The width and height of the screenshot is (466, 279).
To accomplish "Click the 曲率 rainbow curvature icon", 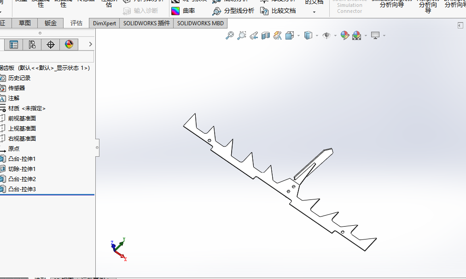I will 175,11.
